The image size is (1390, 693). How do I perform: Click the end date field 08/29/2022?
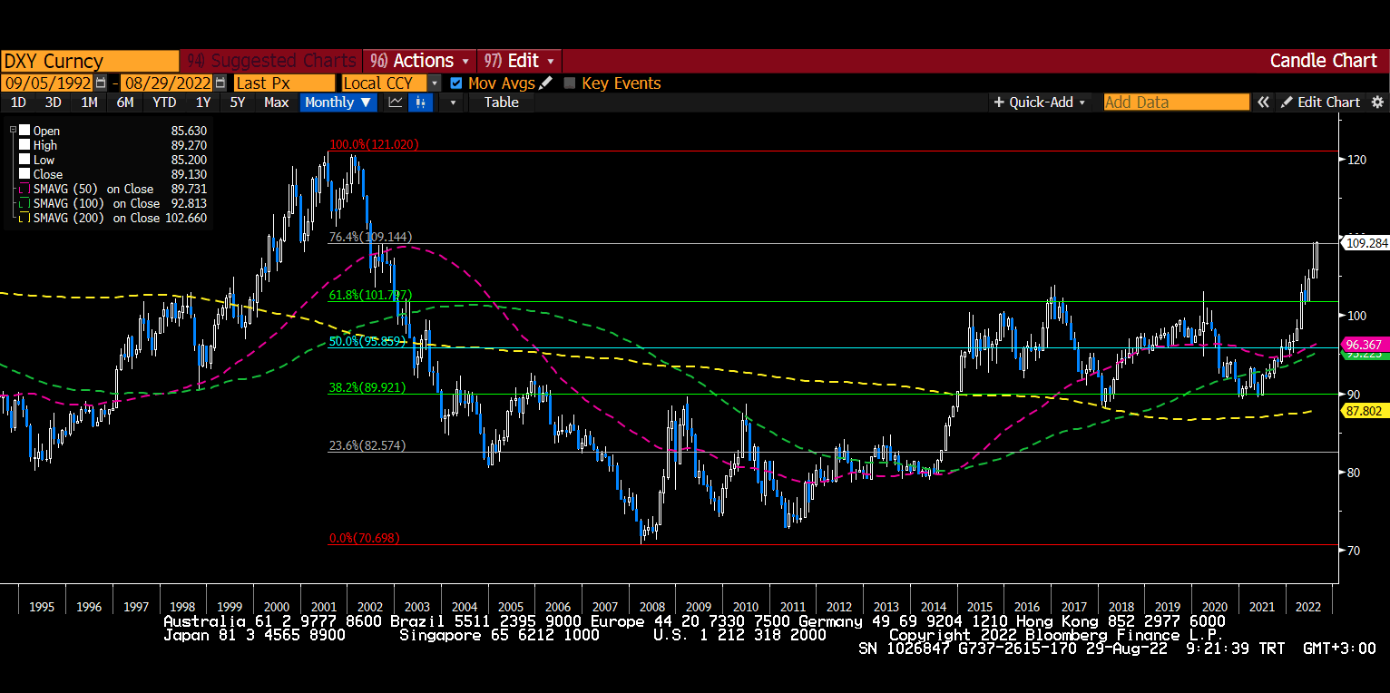coord(167,83)
